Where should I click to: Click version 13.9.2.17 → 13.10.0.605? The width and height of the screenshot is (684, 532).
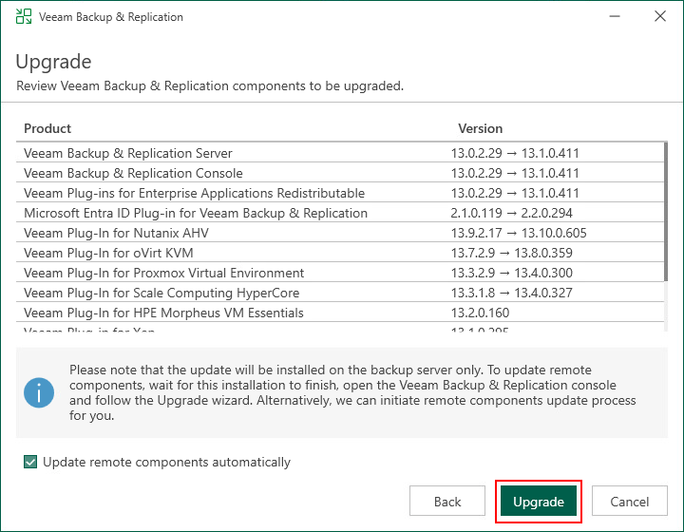(519, 233)
